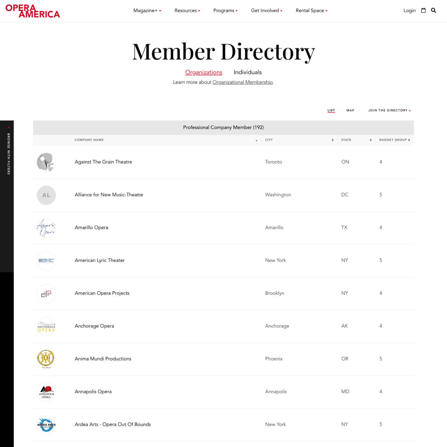
Task: Expand the Programs menu
Action: click(x=225, y=10)
